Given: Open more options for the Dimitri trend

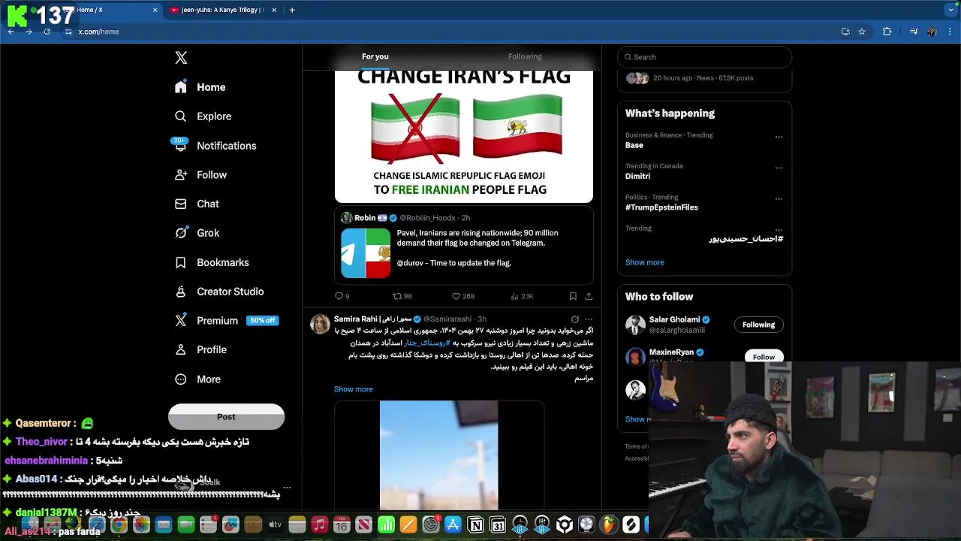Looking at the screenshot, I should (779, 168).
